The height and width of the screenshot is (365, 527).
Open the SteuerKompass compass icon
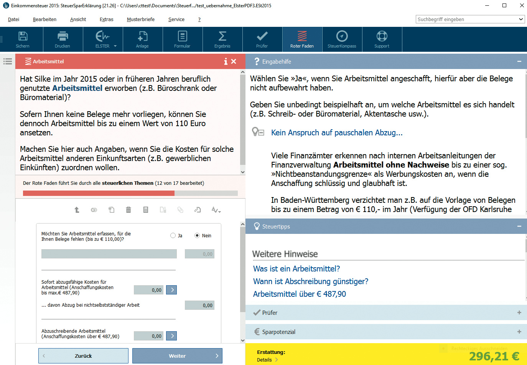tap(342, 36)
